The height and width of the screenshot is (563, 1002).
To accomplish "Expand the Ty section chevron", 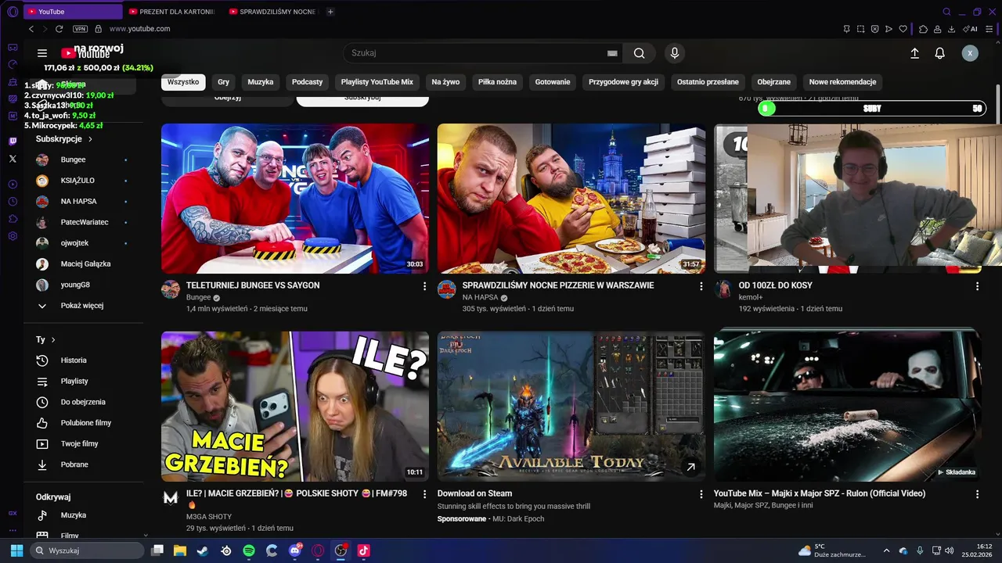I will click(53, 340).
